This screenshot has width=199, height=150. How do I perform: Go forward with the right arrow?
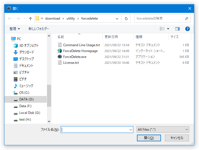point(18,18)
